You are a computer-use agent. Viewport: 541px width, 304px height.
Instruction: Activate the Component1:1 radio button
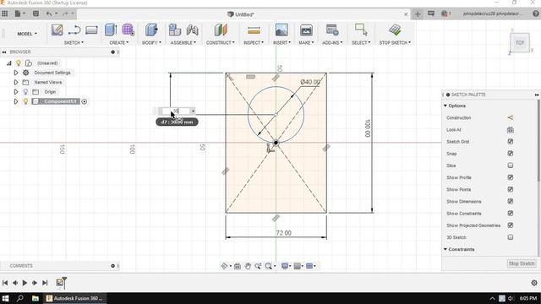[x=84, y=101]
